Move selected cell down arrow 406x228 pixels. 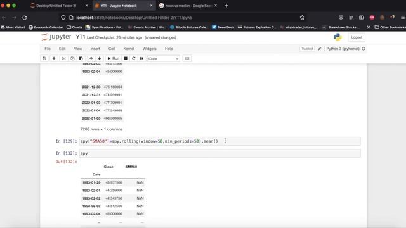(x=100, y=58)
